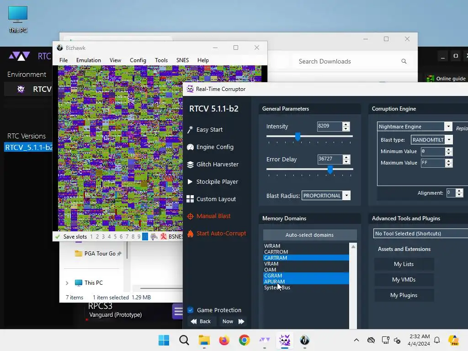This screenshot has width=468, height=351.
Task: Click the search magnifier in Search Downloads box
Action: (x=404, y=61)
